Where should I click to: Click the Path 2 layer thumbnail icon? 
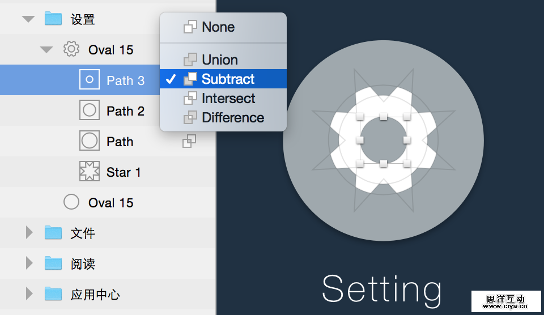coord(90,111)
